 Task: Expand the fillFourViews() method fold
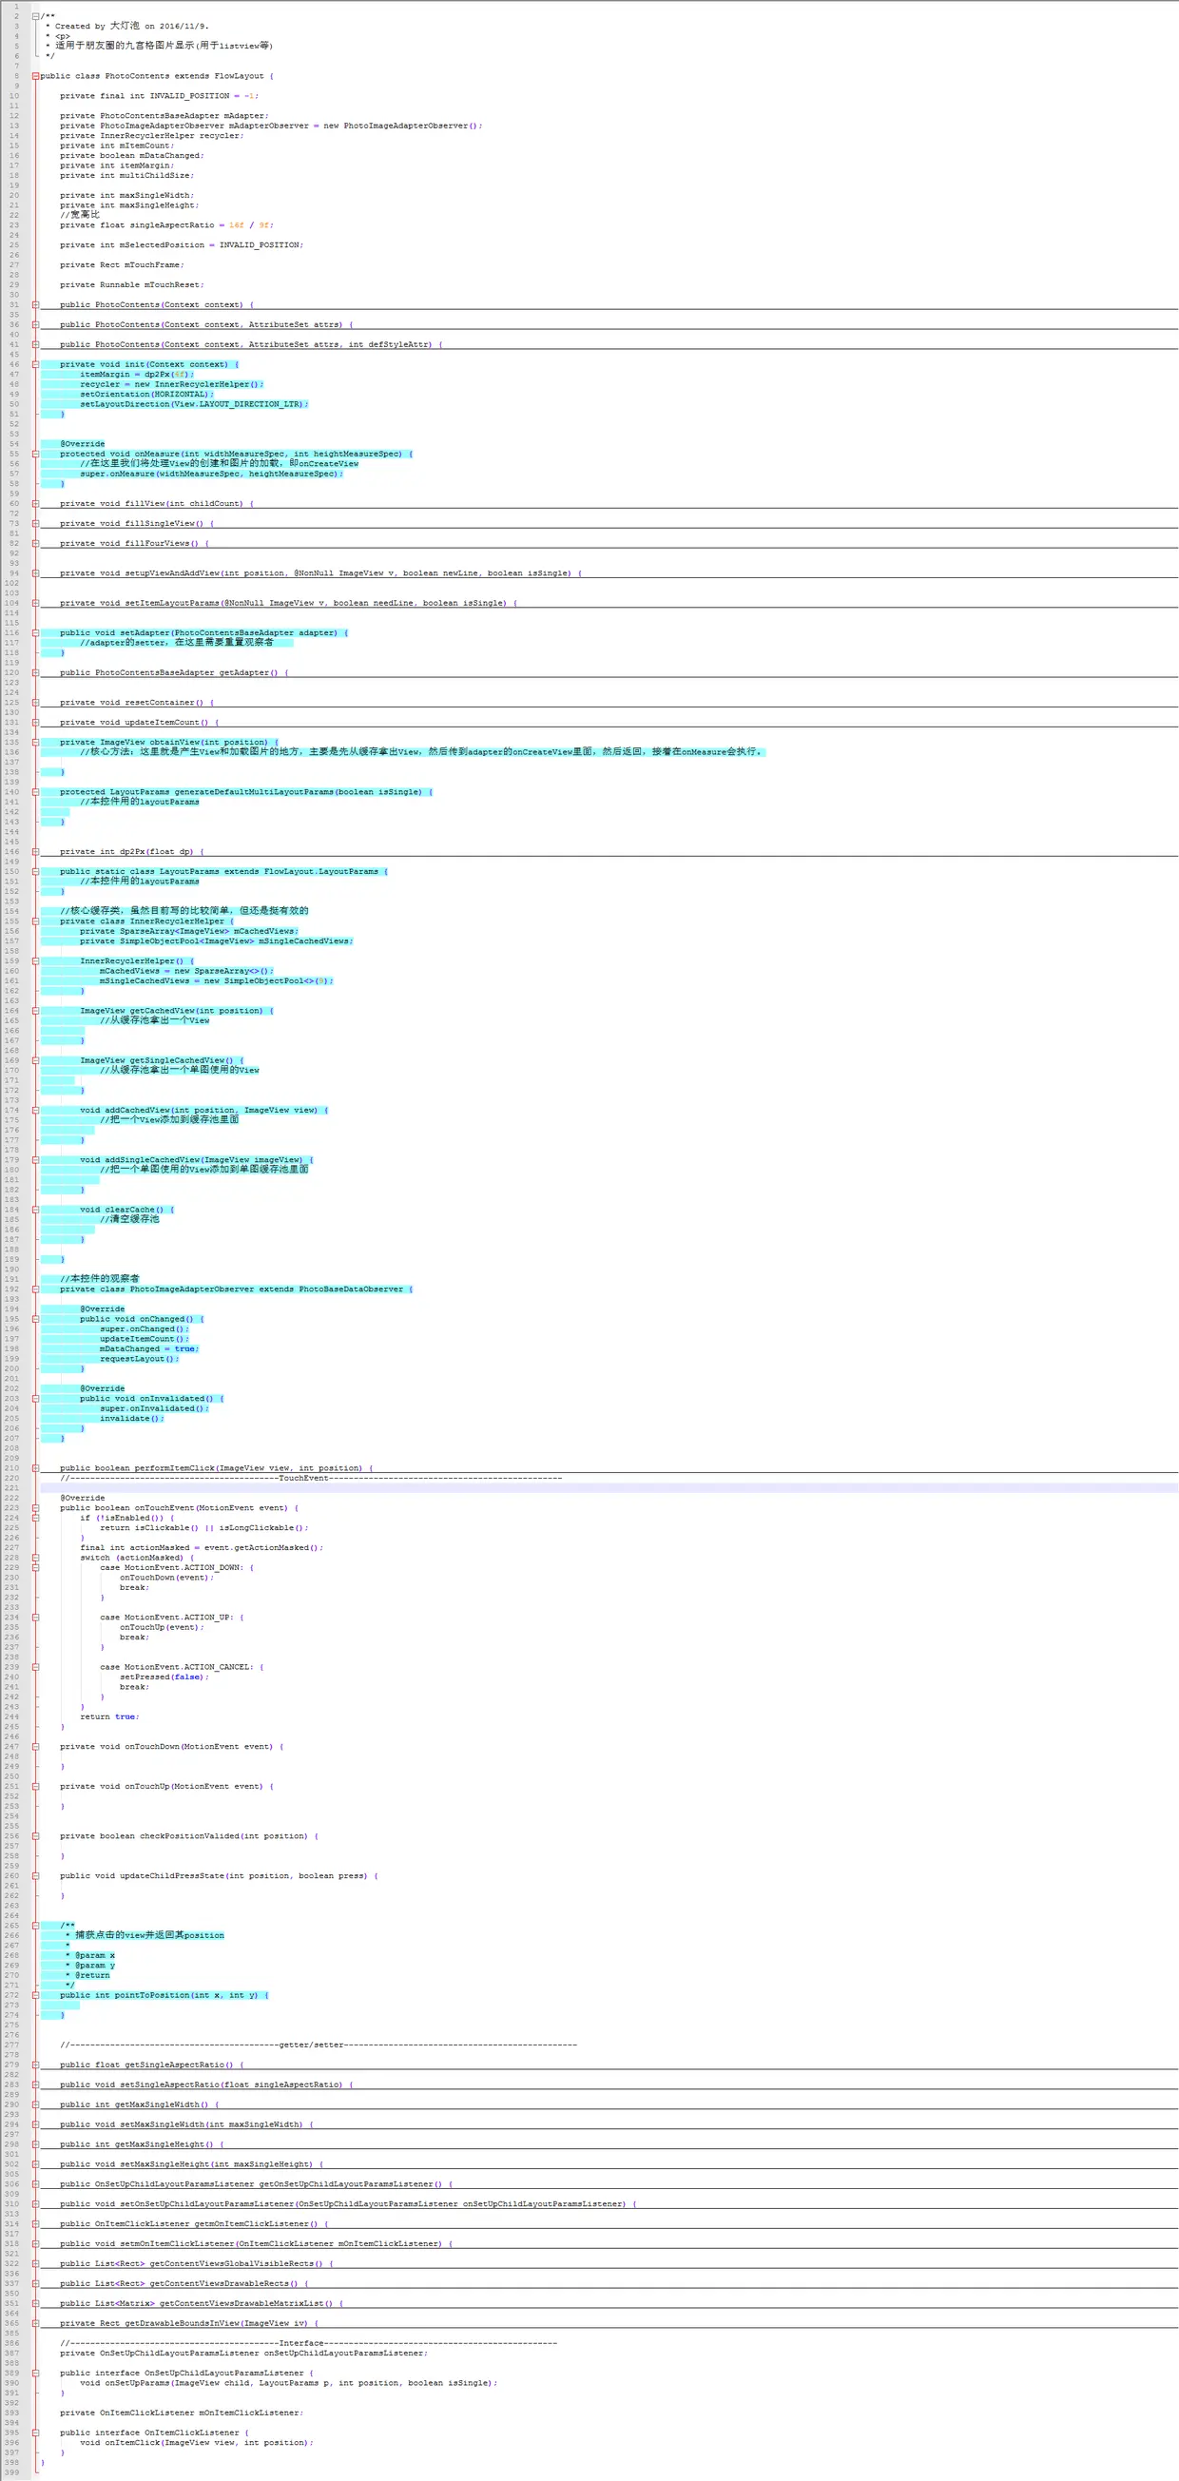(x=35, y=543)
